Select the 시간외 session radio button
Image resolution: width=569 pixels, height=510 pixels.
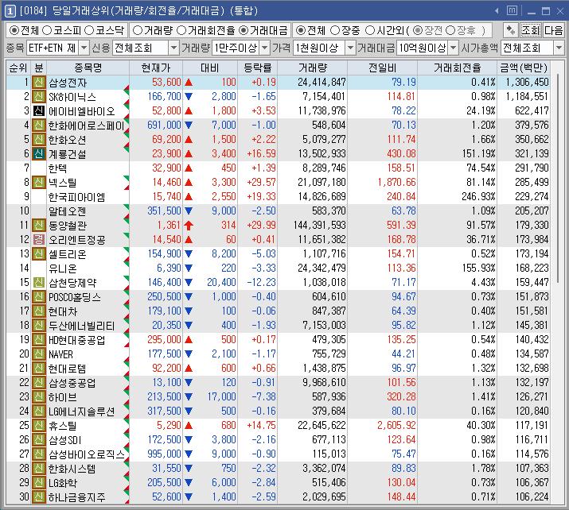pos(370,30)
